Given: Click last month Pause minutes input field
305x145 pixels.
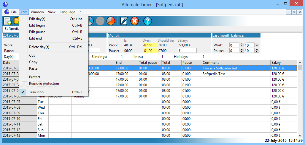Looking at the screenshot, I should (x=250, y=51).
